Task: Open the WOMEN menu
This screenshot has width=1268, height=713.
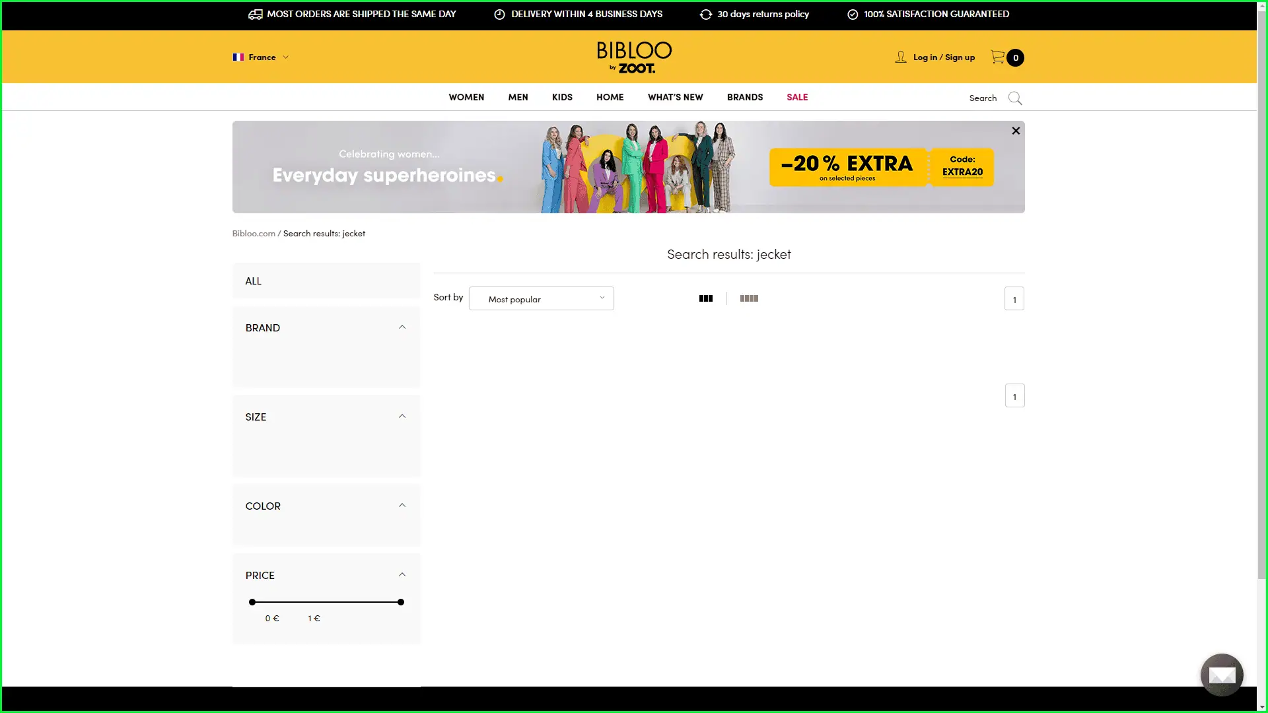Action: (x=466, y=97)
